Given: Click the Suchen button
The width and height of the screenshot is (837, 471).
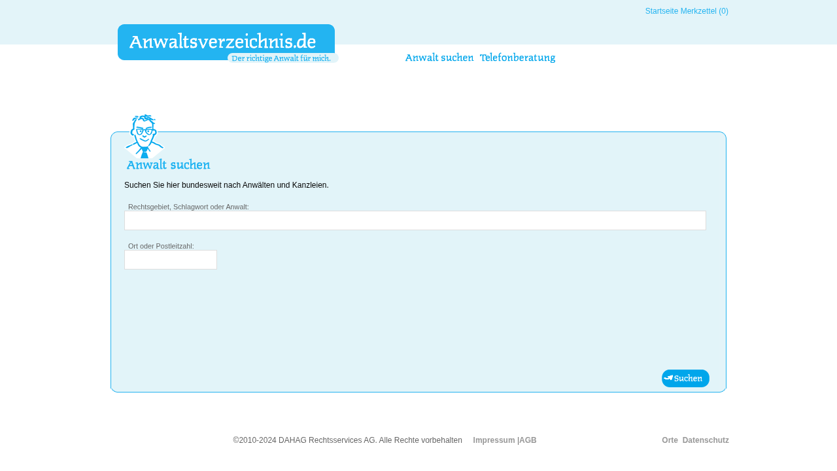Looking at the screenshot, I should (685, 378).
